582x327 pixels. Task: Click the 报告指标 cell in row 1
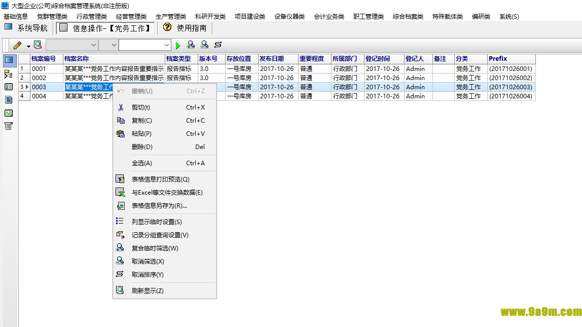coord(181,68)
